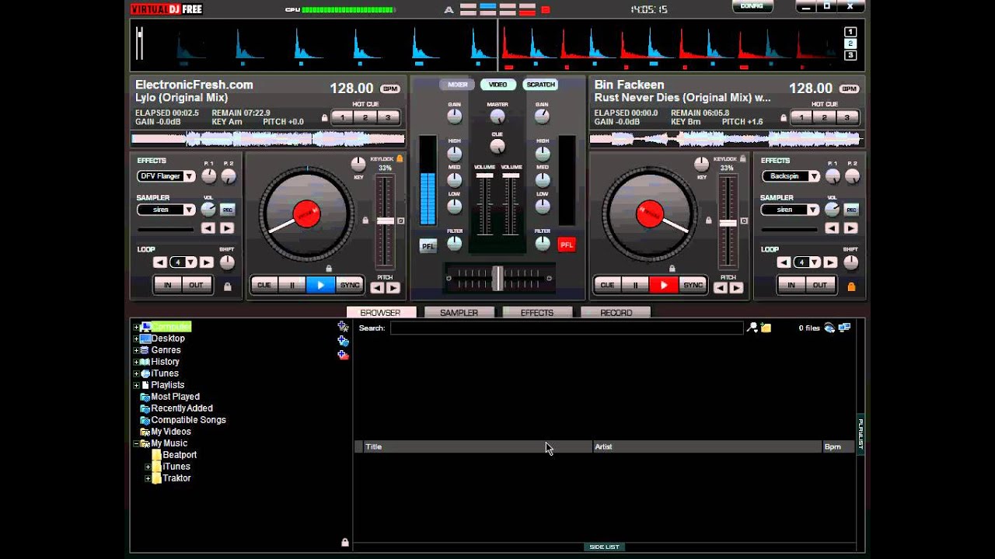Hit CUE on the left deck
Viewport: 995px width, 559px height.
click(264, 285)
